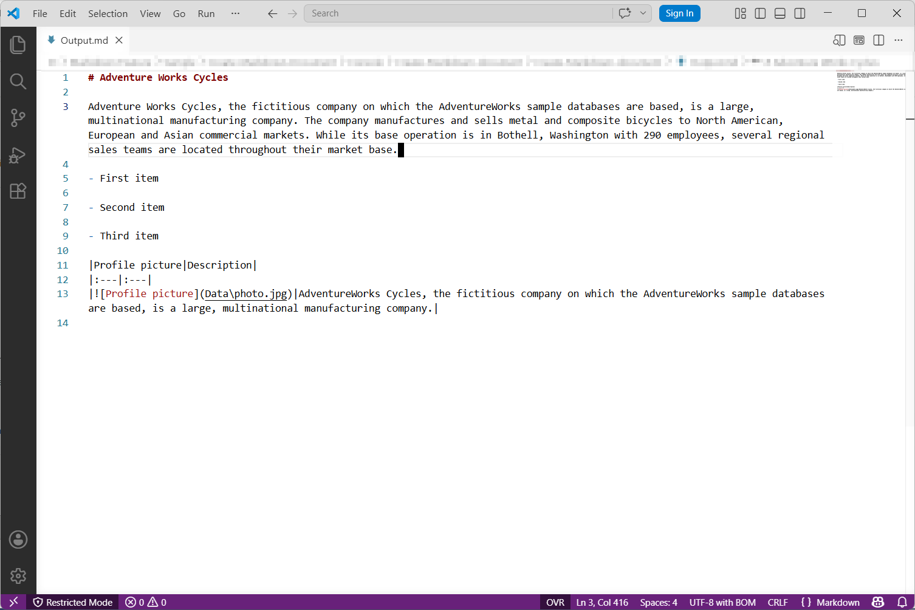
Task: Open the Selection menu
Action: [x=108, y=13]
